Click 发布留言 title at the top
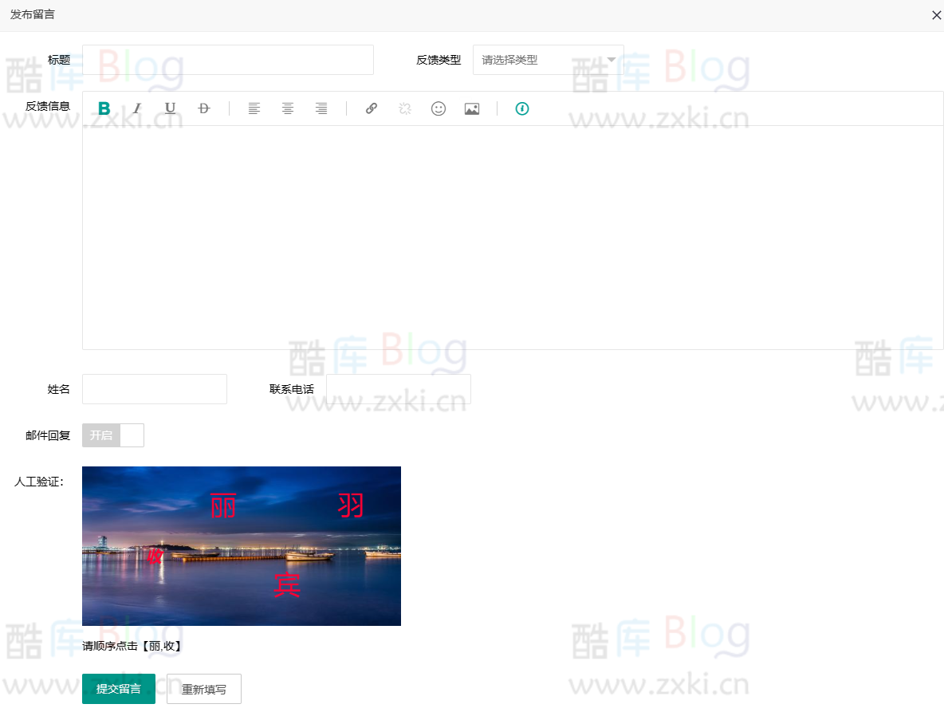 coord(32,14)
